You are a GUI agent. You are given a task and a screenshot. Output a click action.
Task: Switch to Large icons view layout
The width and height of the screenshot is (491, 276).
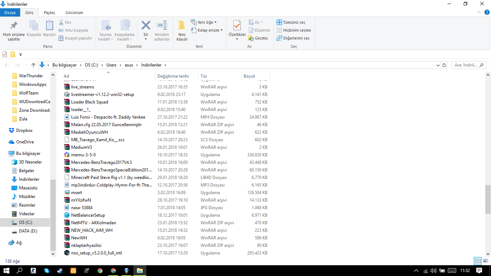(x=485, y=261)
